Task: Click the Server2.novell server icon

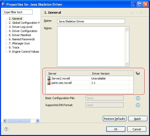Action: 49,78
